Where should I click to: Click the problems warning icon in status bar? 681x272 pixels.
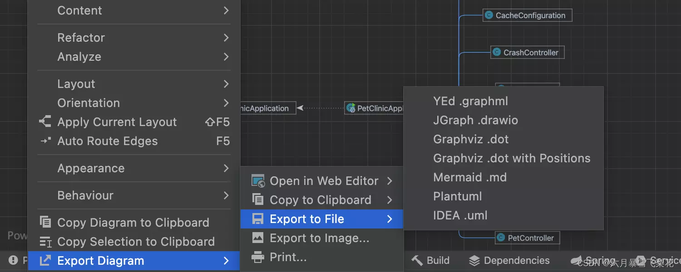pos(14,260)
